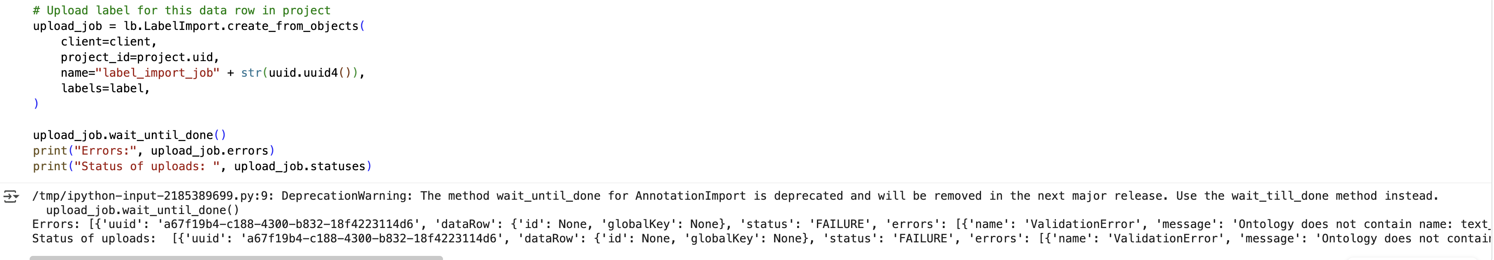Click the print "Errors:" statement
Viewport: 1494px width, 260px height.
coord(154,151)
